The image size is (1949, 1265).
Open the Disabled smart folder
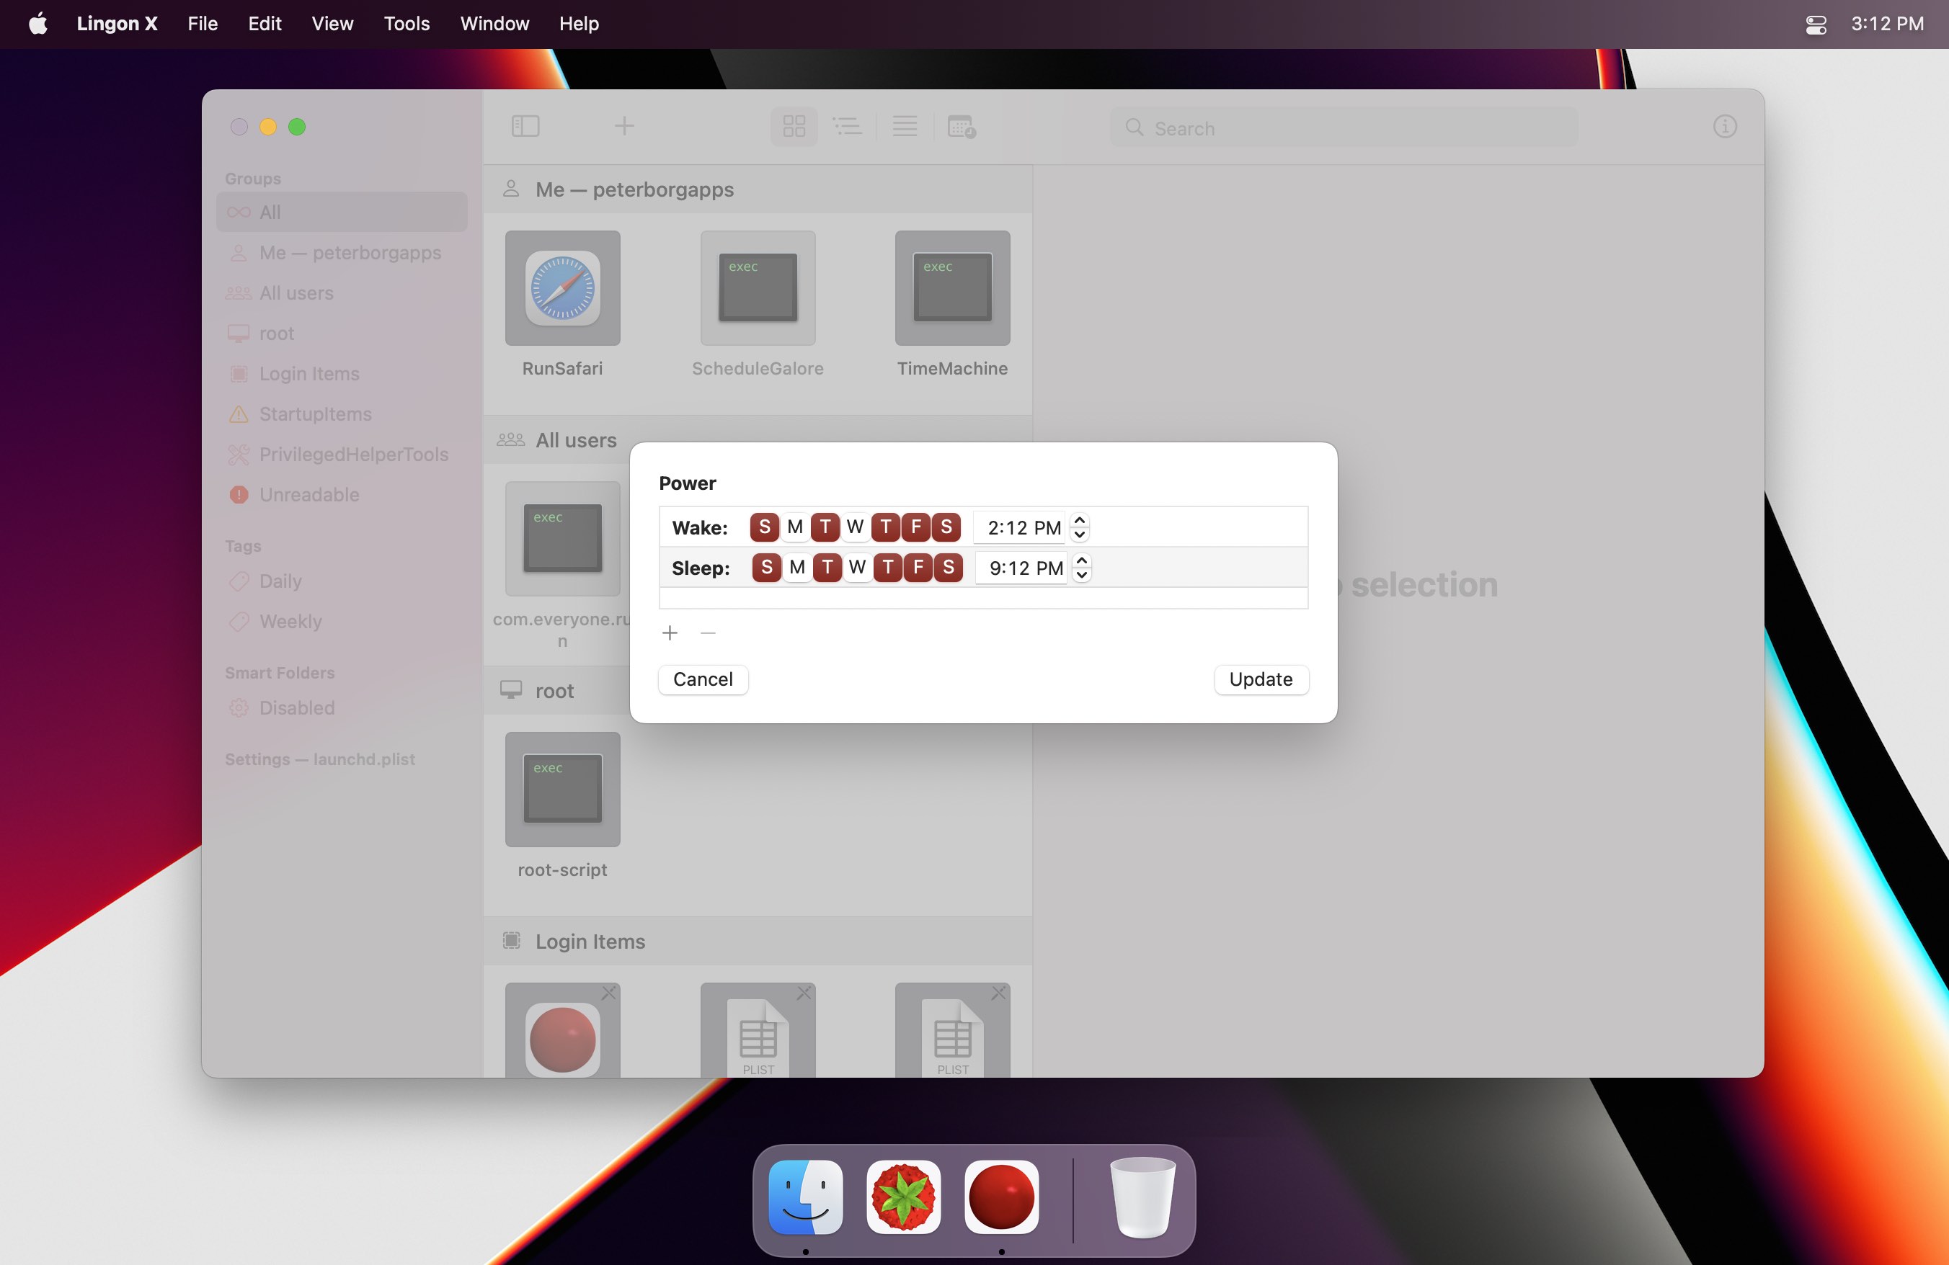342,707
